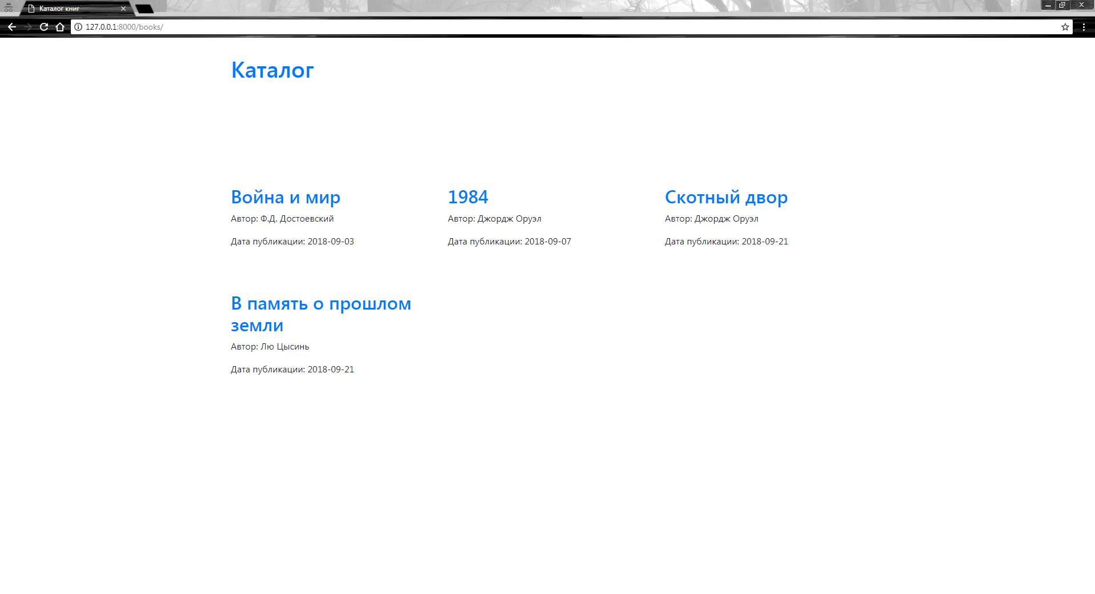Click Автор: Джордж Оруэл under 1984
This screenshot has width=1095, height=594.
click(495, 219)
